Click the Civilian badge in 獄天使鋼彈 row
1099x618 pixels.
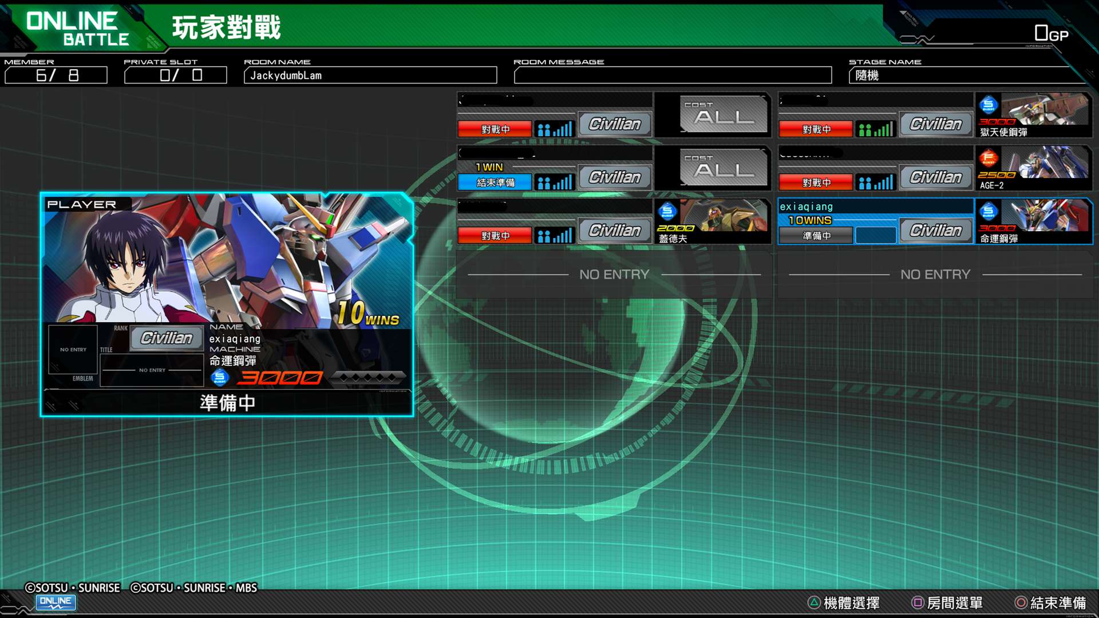click(936, 124)
